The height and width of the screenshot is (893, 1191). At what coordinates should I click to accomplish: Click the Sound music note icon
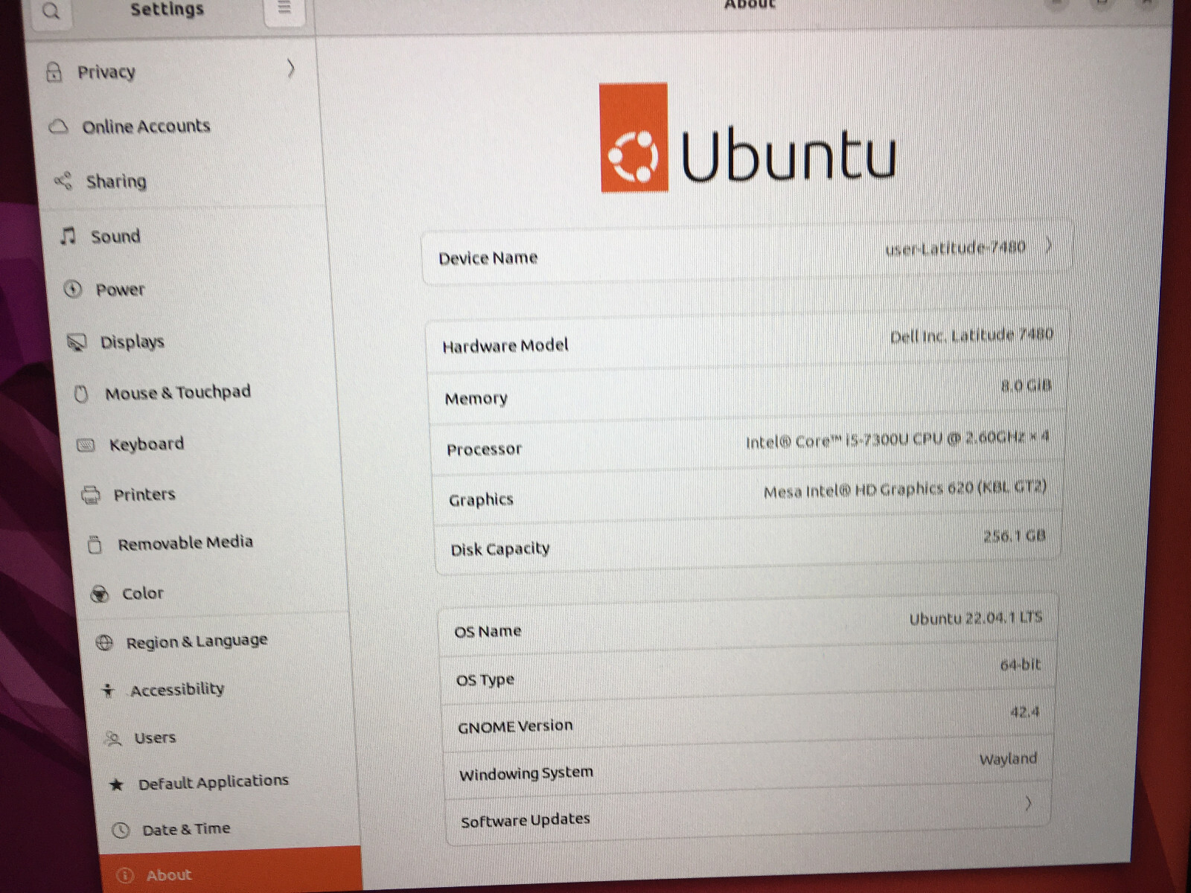68,236
